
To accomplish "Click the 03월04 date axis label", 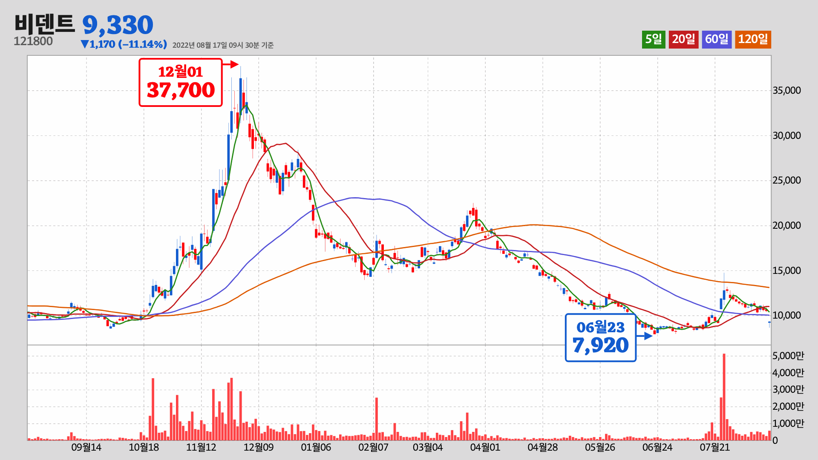I will [428, 447].
